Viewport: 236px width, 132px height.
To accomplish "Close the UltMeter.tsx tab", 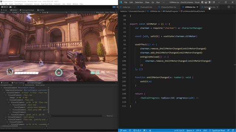I will (197, 7).
